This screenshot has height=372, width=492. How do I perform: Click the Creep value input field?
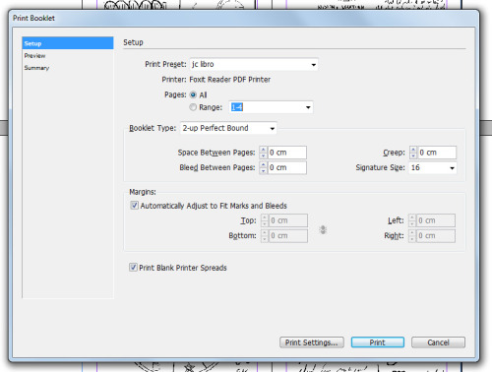pos(437,153)
